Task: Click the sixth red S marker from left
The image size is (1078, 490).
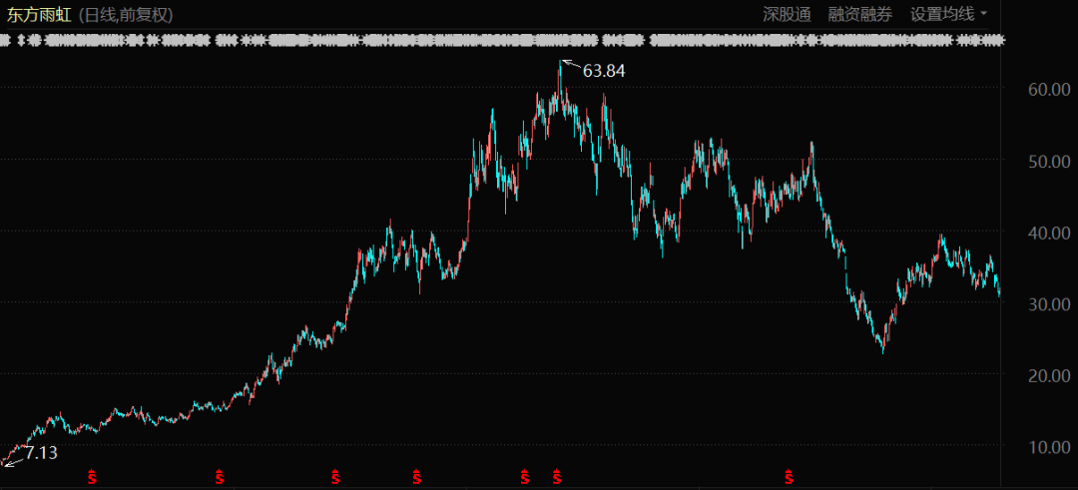Action: [557, 477]
